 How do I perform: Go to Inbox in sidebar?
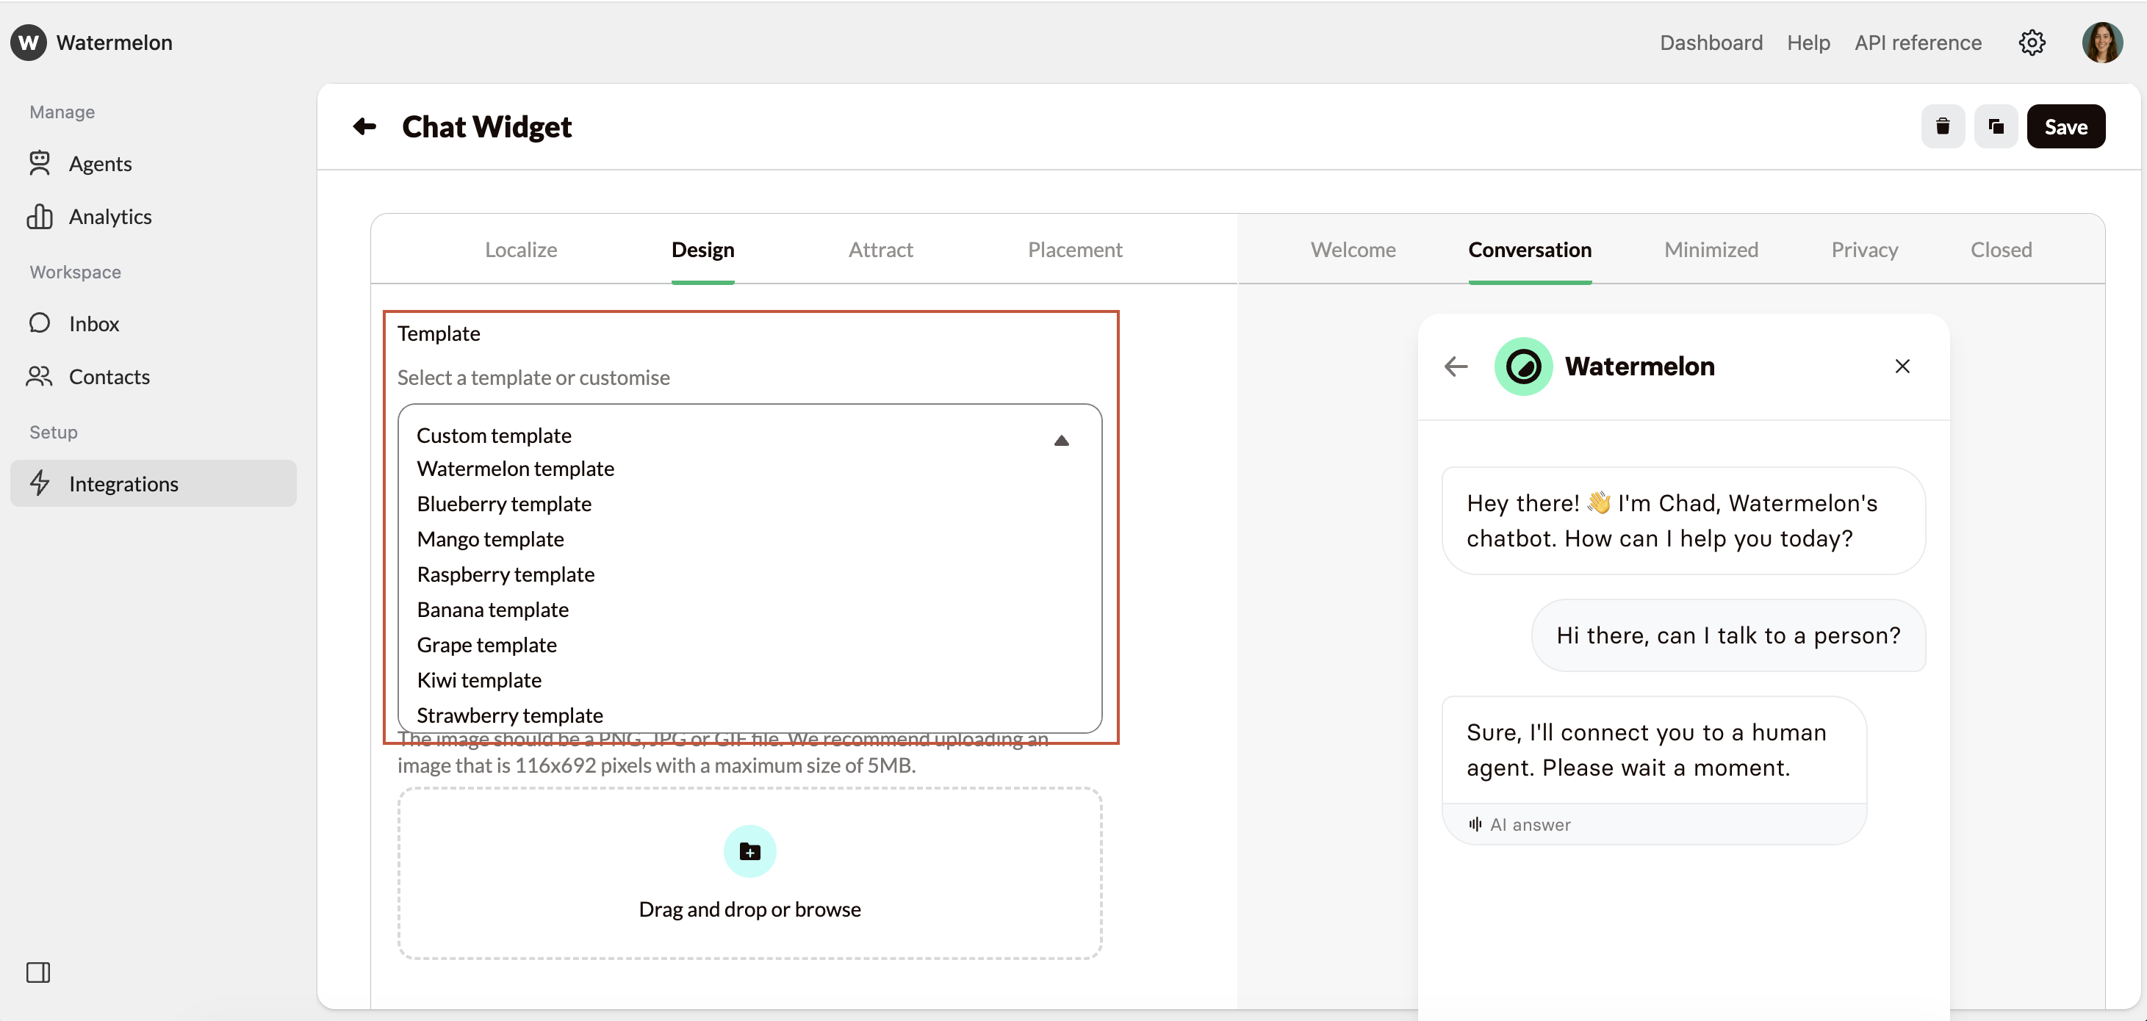tap(93, 323)
